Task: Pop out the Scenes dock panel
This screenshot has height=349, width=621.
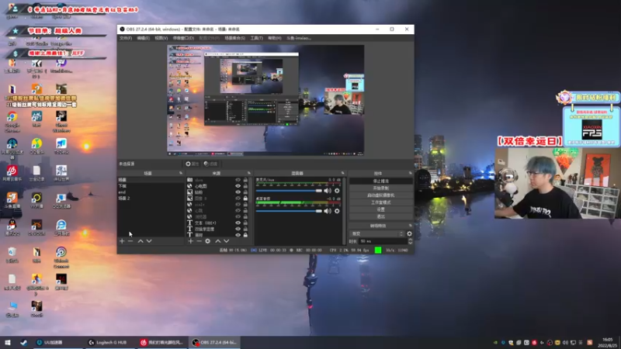Action: click(181, 173)
